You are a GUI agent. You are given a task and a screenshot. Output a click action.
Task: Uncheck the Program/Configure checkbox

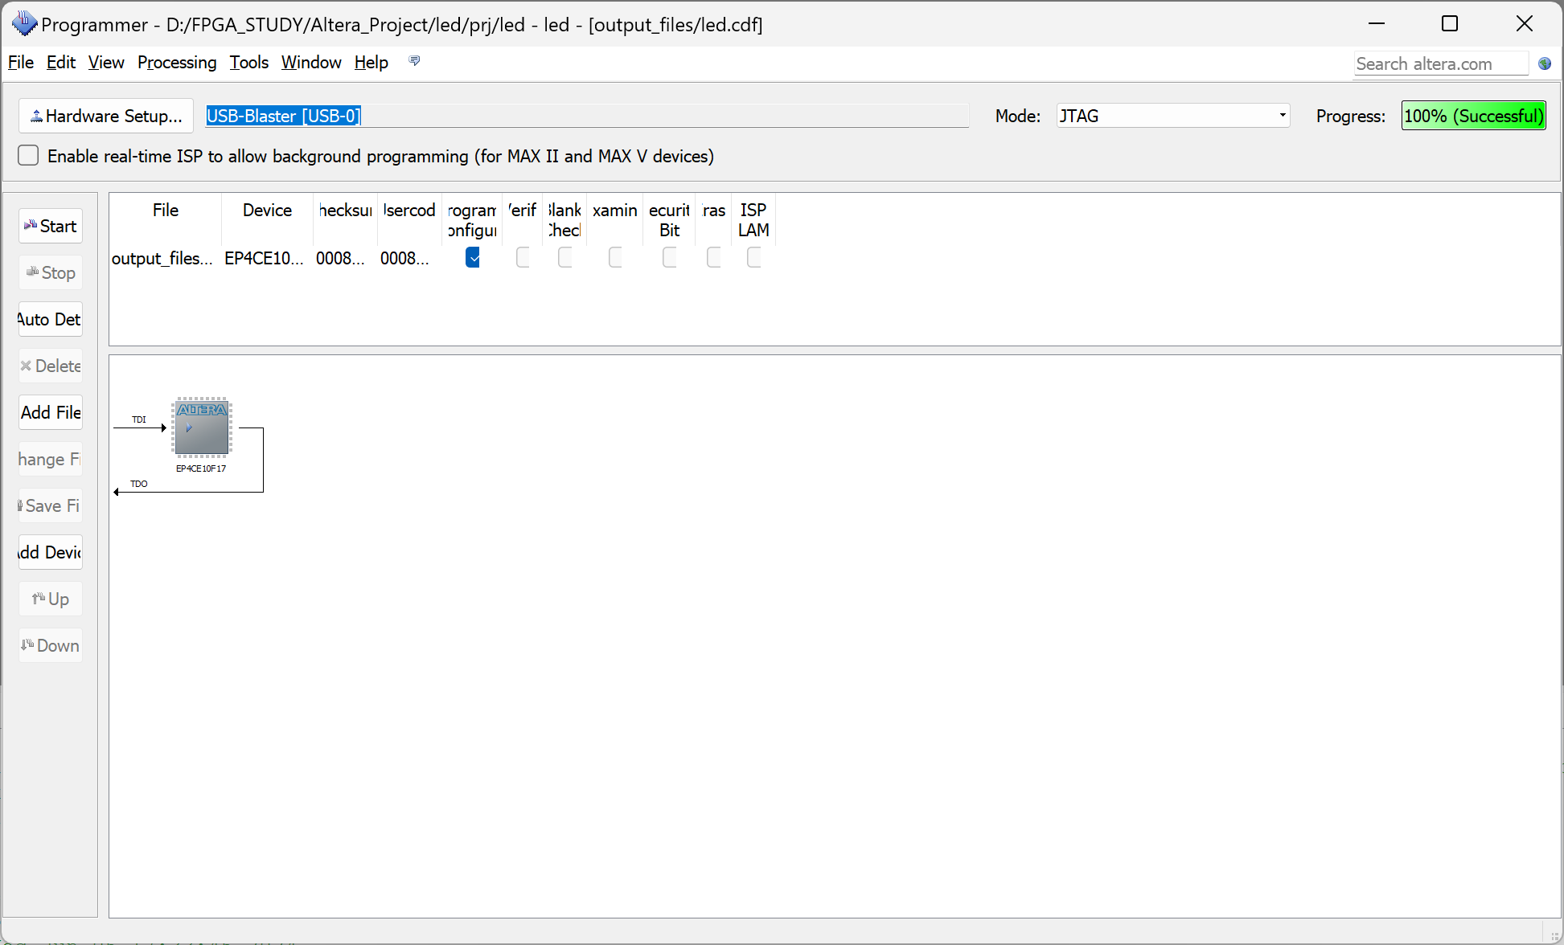tap(473, 258)
